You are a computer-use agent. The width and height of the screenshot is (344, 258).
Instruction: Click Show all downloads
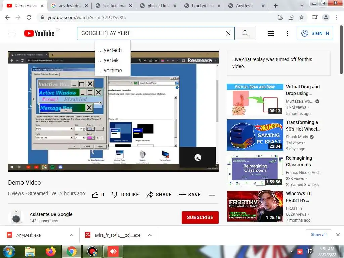point(318,235)
